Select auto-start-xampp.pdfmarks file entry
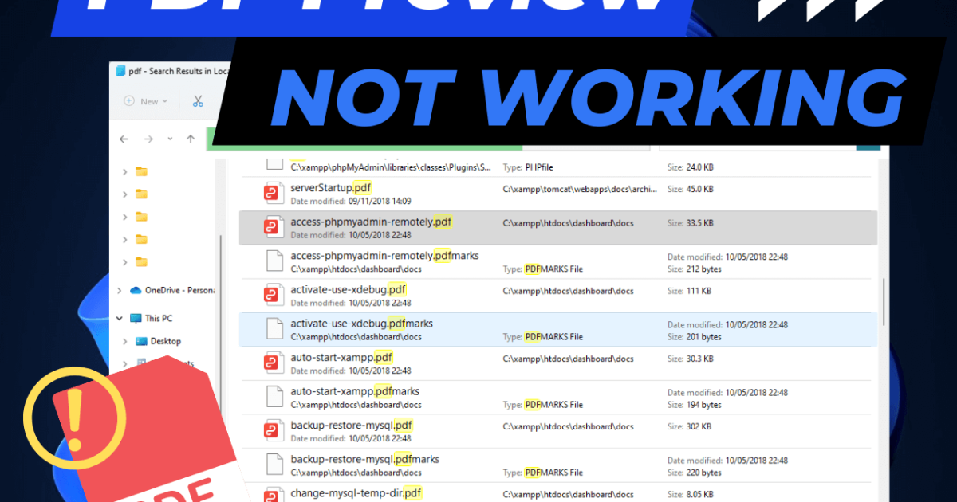Viewport: 957px width, 502px height. 557,397
